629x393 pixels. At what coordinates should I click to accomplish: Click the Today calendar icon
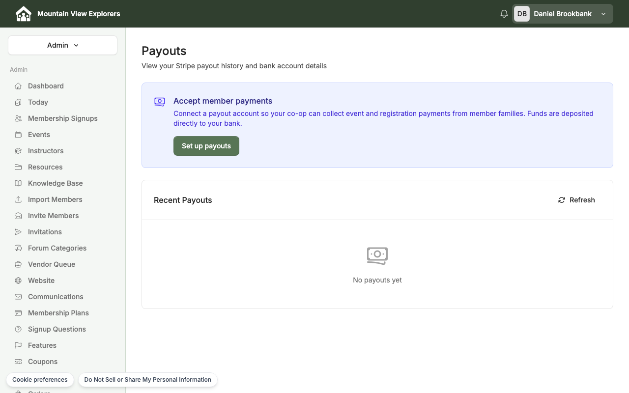tap(18, 102)
